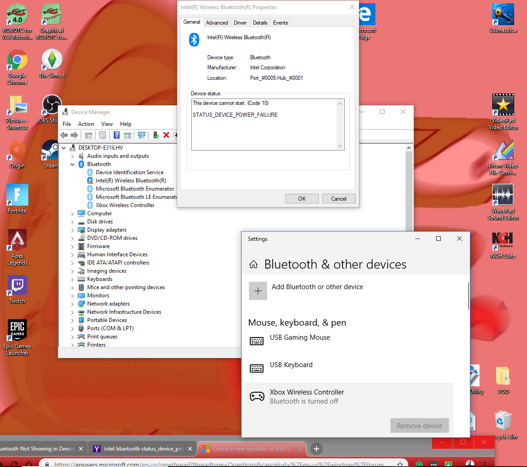
Task: Switch to intel bluetooth status_device_power browser tab
Action: pyautogui.click(x=142, y=449)
